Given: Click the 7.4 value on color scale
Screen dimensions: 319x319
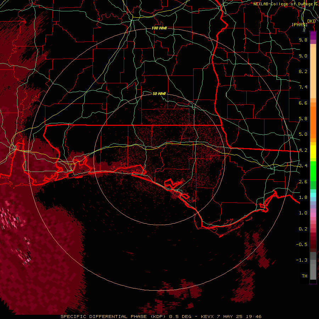Looking at the screenshot, I should 303,87.
